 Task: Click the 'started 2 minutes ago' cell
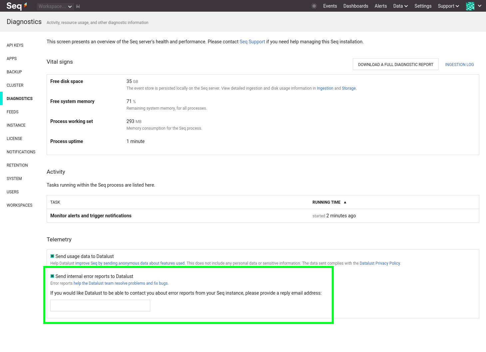[334, 216]
